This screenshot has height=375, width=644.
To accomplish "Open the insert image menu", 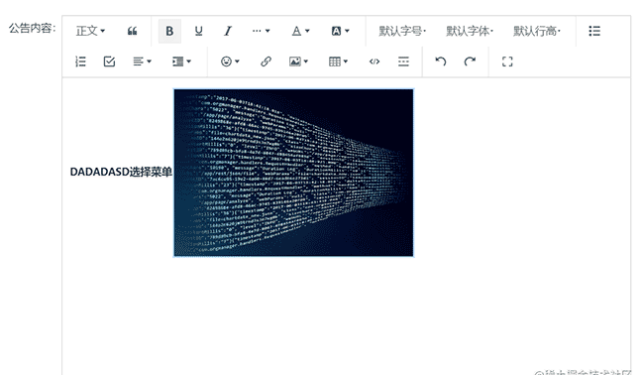I will pos(298,62).
